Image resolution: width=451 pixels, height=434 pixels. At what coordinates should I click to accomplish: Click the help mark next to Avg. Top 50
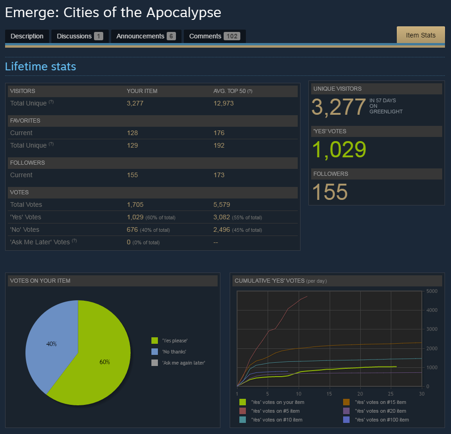250,91
